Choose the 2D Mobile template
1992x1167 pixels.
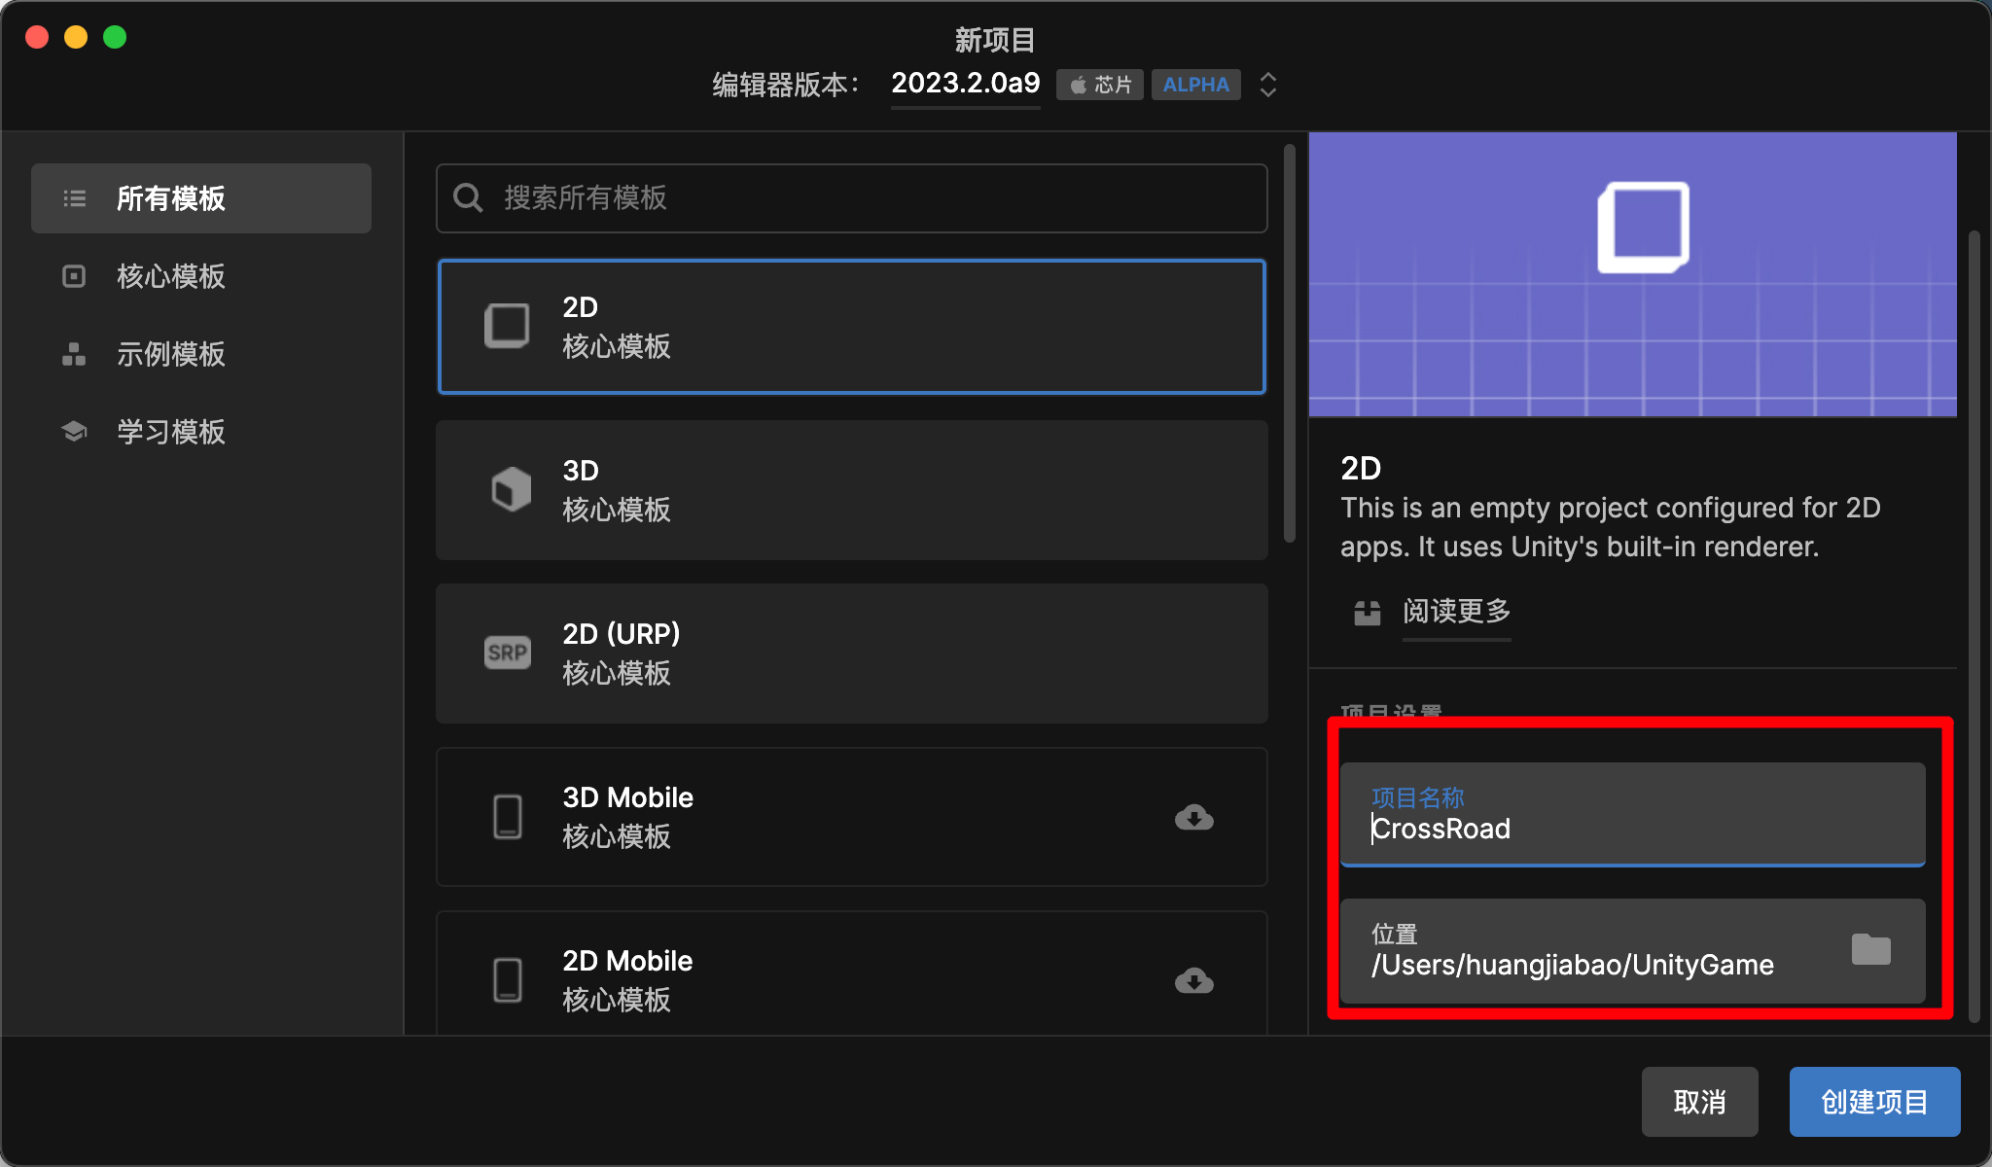pos(852,973)
